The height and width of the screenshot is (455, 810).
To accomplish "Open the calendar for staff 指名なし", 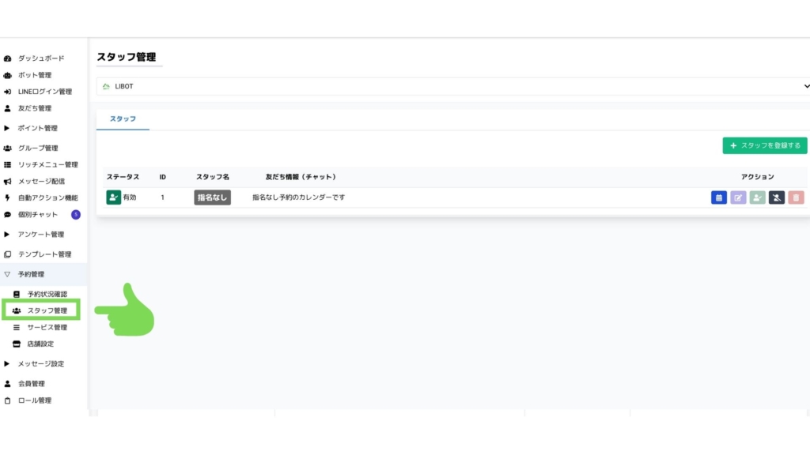I will click(718, 197).
